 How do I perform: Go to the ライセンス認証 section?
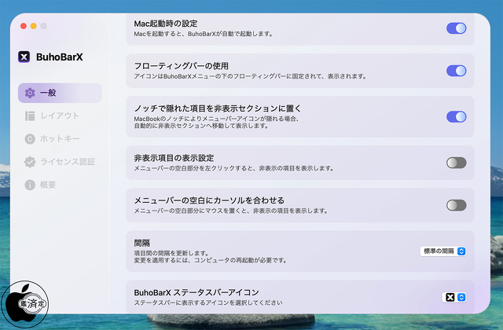(x=67, y=162)
